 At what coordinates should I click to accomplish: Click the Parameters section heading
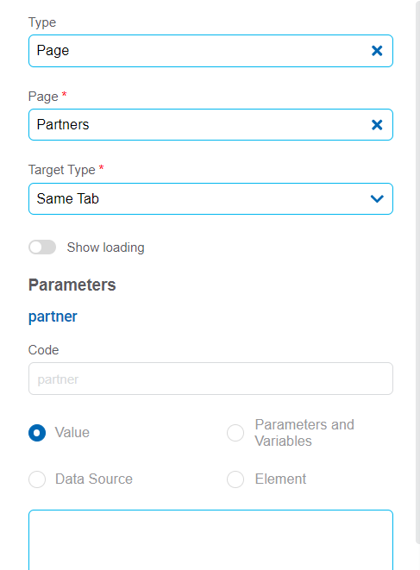pyautogui.click(x=72, y=285)
